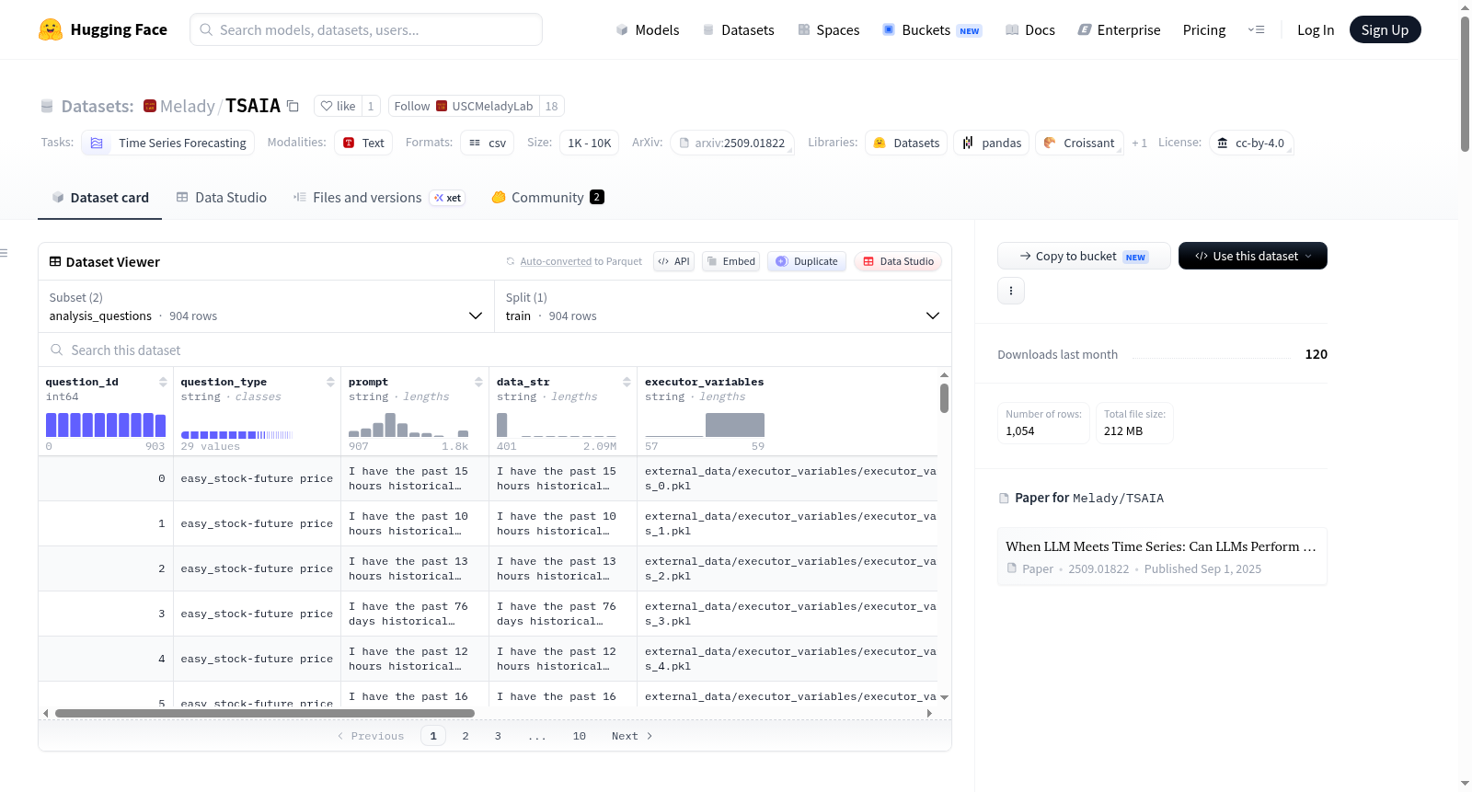Follow the USCMeladyLab organization

coord(464,106)
